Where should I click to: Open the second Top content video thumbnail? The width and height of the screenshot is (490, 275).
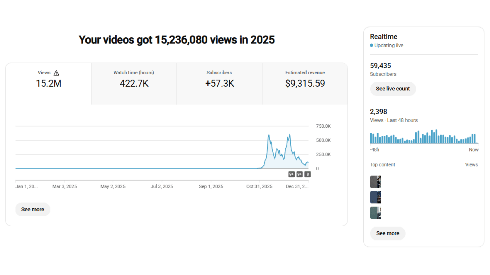tap(376, 197)
